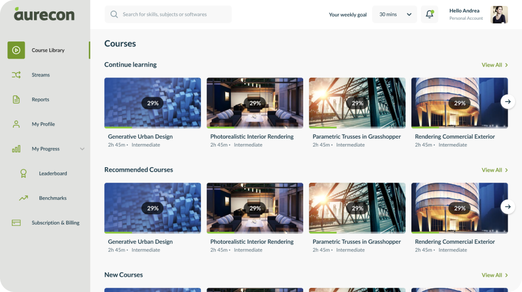Click the search field for skills and subjects

point(168,14)
